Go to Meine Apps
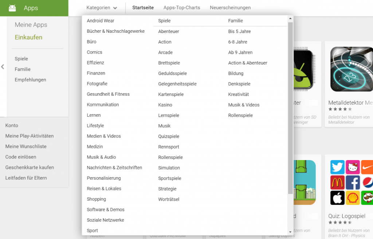 31,25
